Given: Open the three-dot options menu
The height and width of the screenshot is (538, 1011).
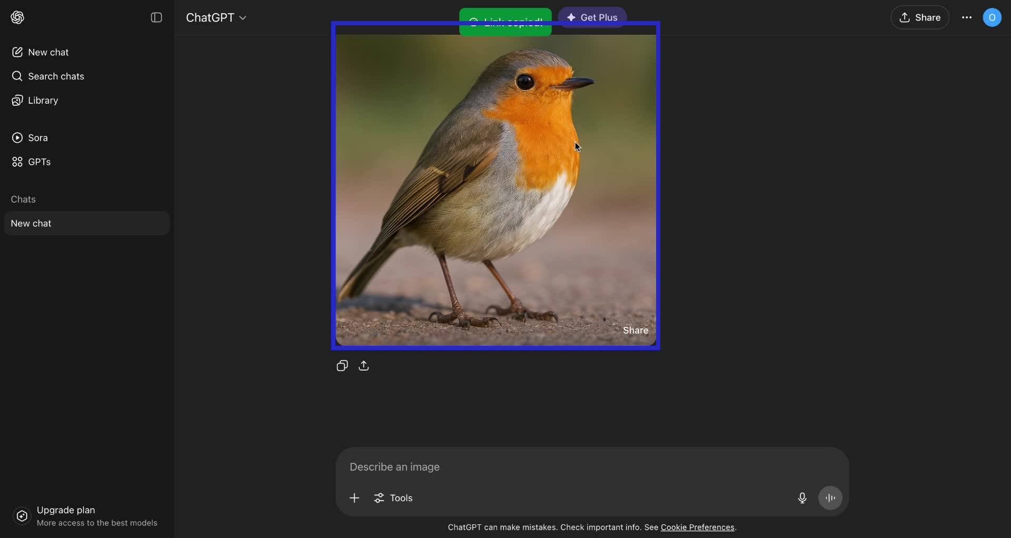Looking at the screenshot, I should [966, 17].
